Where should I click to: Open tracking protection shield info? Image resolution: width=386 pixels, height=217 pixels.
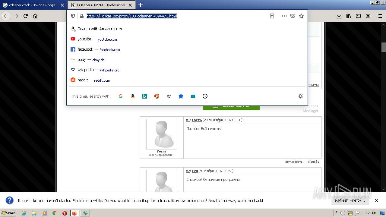click(x=73, y=16)
